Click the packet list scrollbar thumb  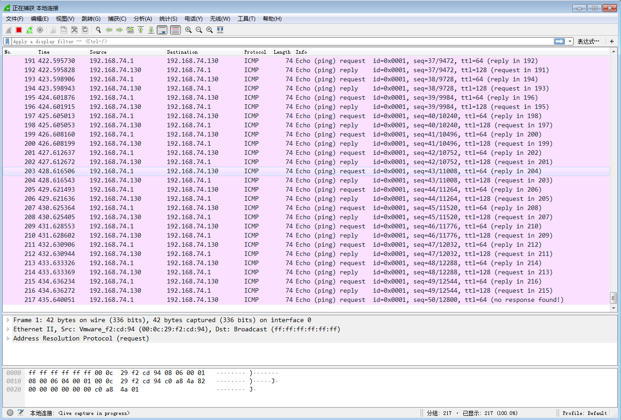[x=613, y=298]
